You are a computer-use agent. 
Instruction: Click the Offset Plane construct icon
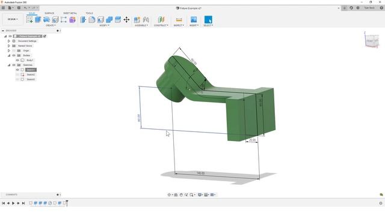pos(161,20)
